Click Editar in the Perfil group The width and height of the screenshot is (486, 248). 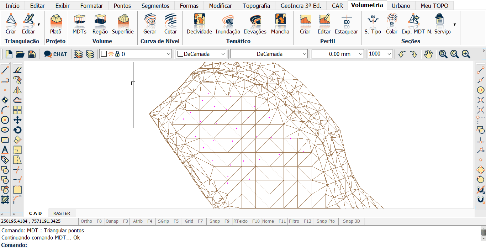coord(324,24)
